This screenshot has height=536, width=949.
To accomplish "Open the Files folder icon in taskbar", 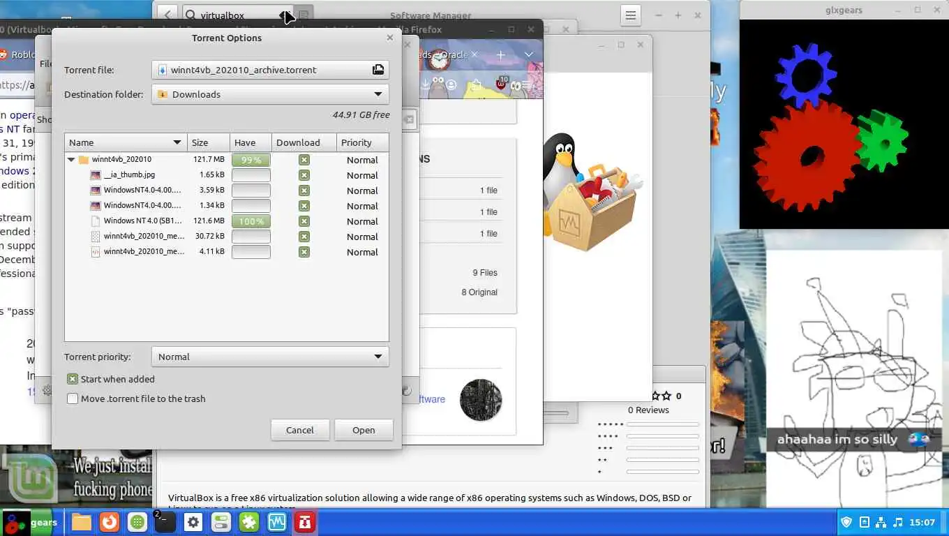I will [81, 522].
